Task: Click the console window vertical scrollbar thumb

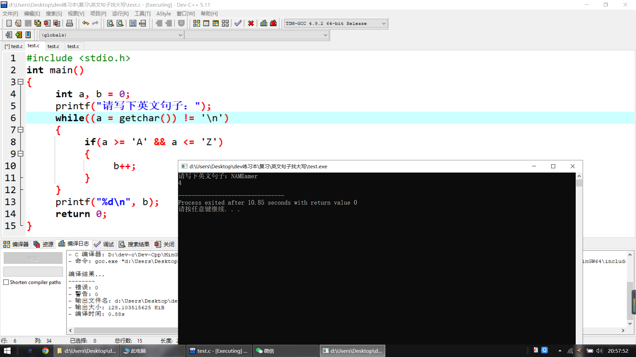Action: (579, 183)
